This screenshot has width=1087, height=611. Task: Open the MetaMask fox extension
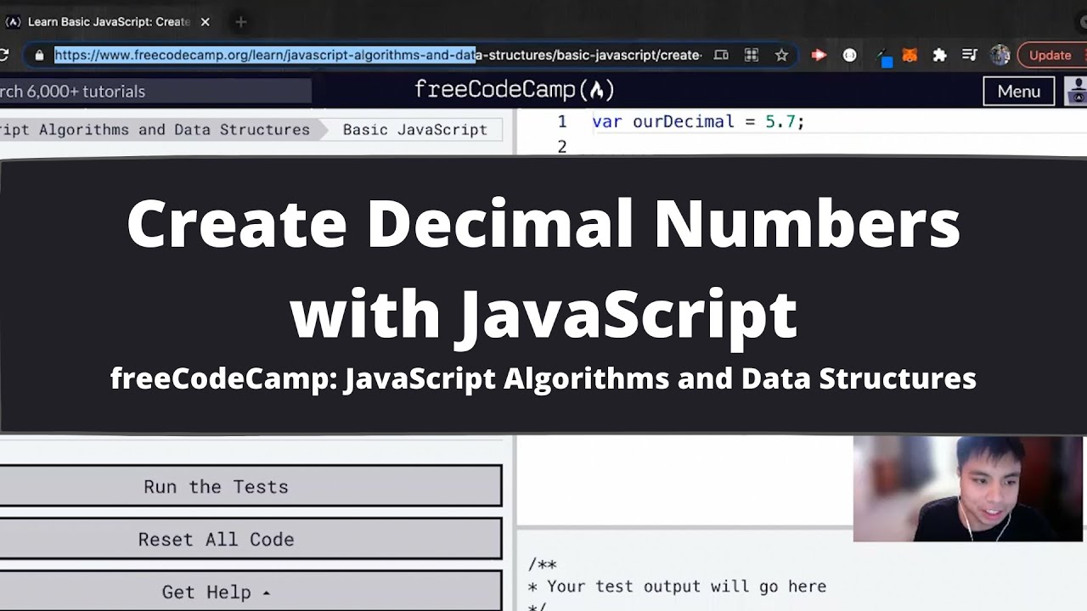pyautogui.click(x=910, y=55)
